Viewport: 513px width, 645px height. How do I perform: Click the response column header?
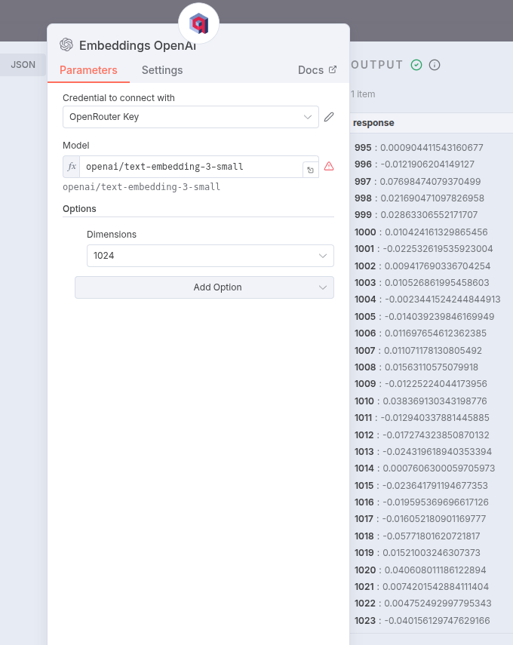tap(373, 123)
